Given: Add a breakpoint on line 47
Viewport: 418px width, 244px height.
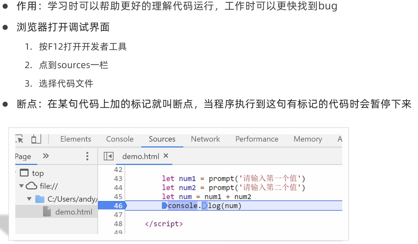Looking at the screenshot, I should click(118, 215).
